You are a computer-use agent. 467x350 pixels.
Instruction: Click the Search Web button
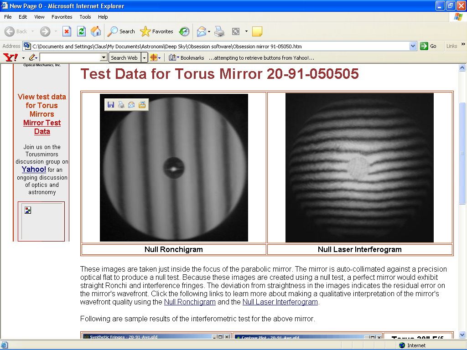coord(124,58)
